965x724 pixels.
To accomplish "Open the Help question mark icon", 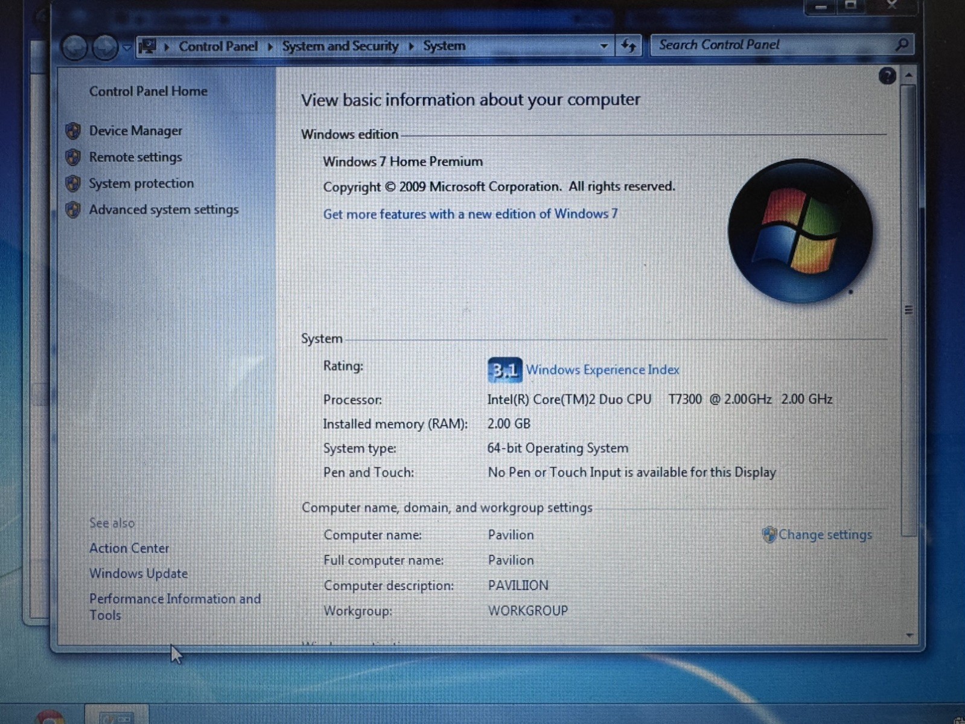I will click(887, 75).
